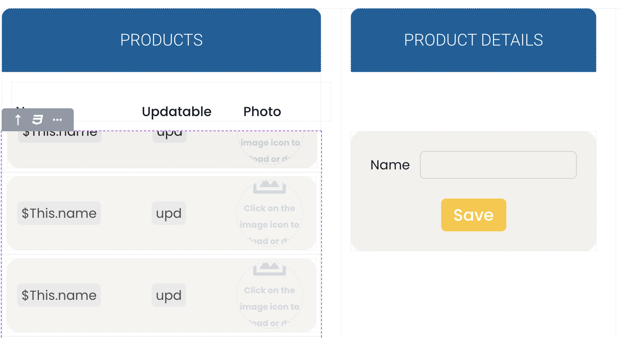The height and width of the screenshot is (338, 621).
Task: Click the up-arrow select parent icon
Action: point(18,120)
